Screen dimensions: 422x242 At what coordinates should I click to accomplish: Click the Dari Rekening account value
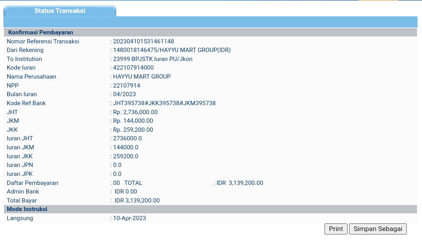click(172, 50)
